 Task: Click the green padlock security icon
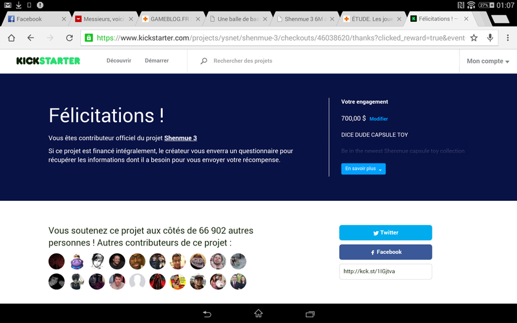click(89, 37)
